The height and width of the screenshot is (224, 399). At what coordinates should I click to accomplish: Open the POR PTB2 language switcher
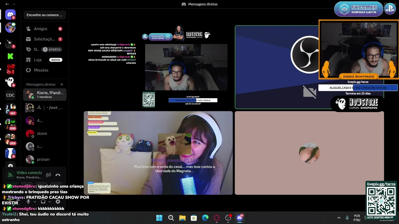tap(357, 218)
